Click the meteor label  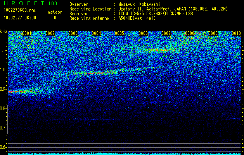[x=55, y=12]
